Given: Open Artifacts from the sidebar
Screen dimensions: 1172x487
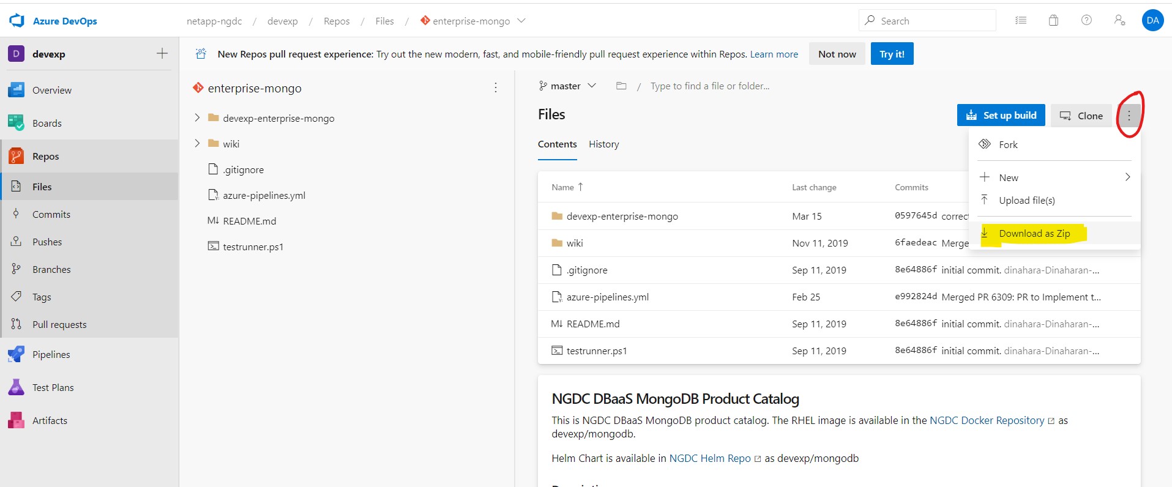Looking at the screenshot, I should click(50, 420).
